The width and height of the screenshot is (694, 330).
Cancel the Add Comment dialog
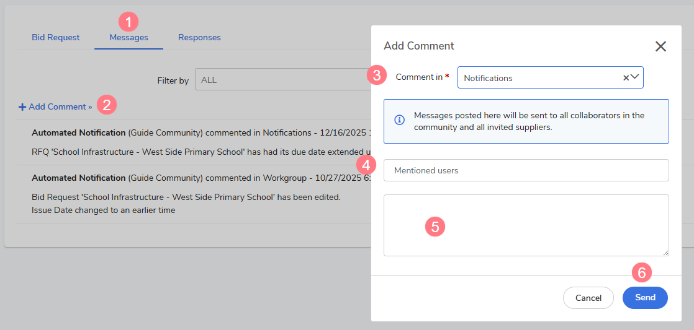click(588, 298)
